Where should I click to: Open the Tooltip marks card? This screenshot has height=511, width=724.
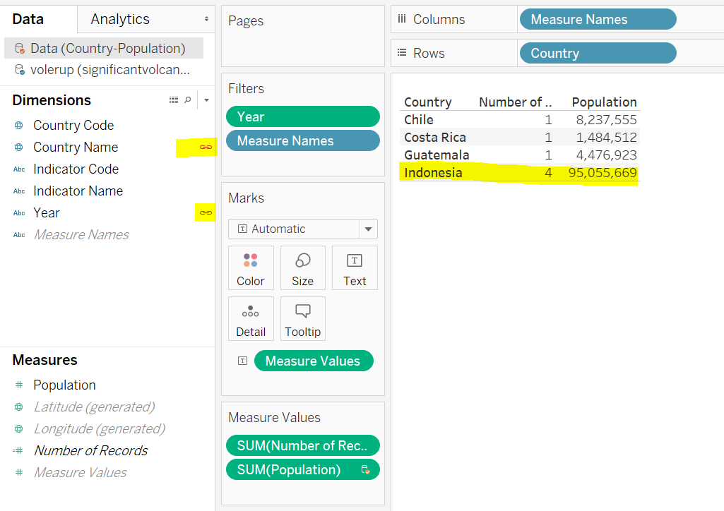[302, 319]
